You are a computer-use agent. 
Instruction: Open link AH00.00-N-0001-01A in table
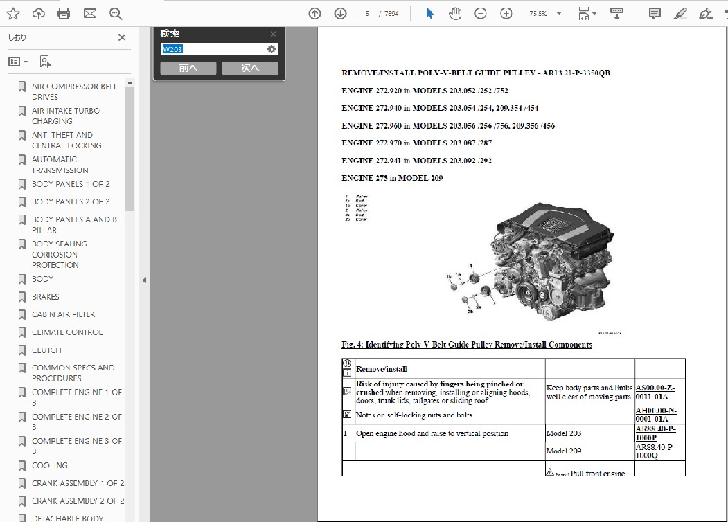click(656, 415)
